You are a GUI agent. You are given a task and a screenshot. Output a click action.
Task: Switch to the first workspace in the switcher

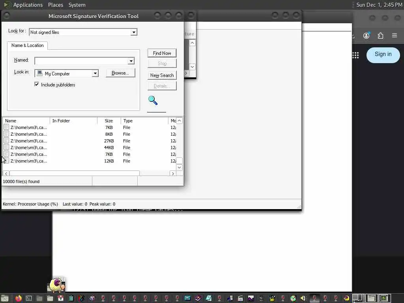point(358,298)
